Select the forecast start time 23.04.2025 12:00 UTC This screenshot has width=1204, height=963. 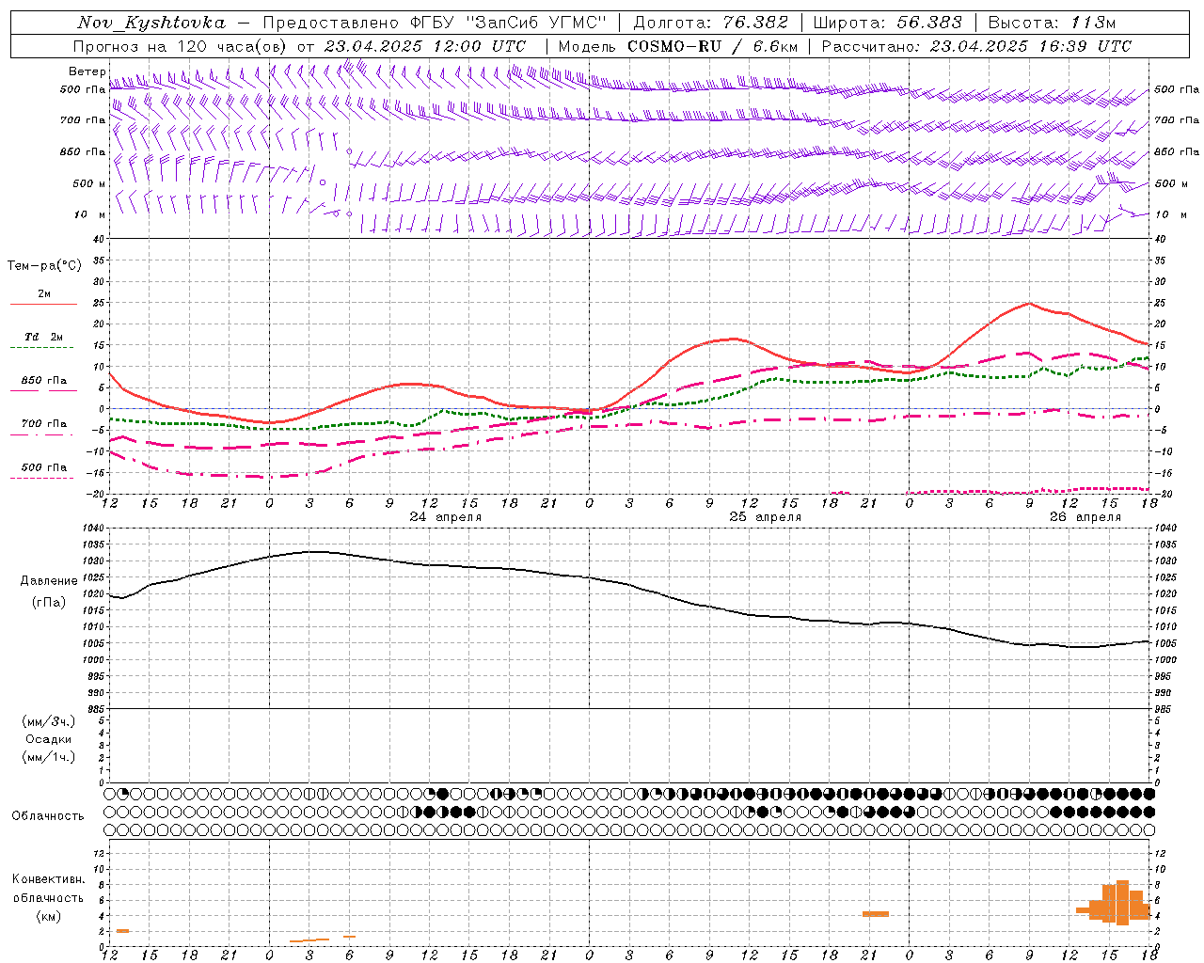click(425, 46)
